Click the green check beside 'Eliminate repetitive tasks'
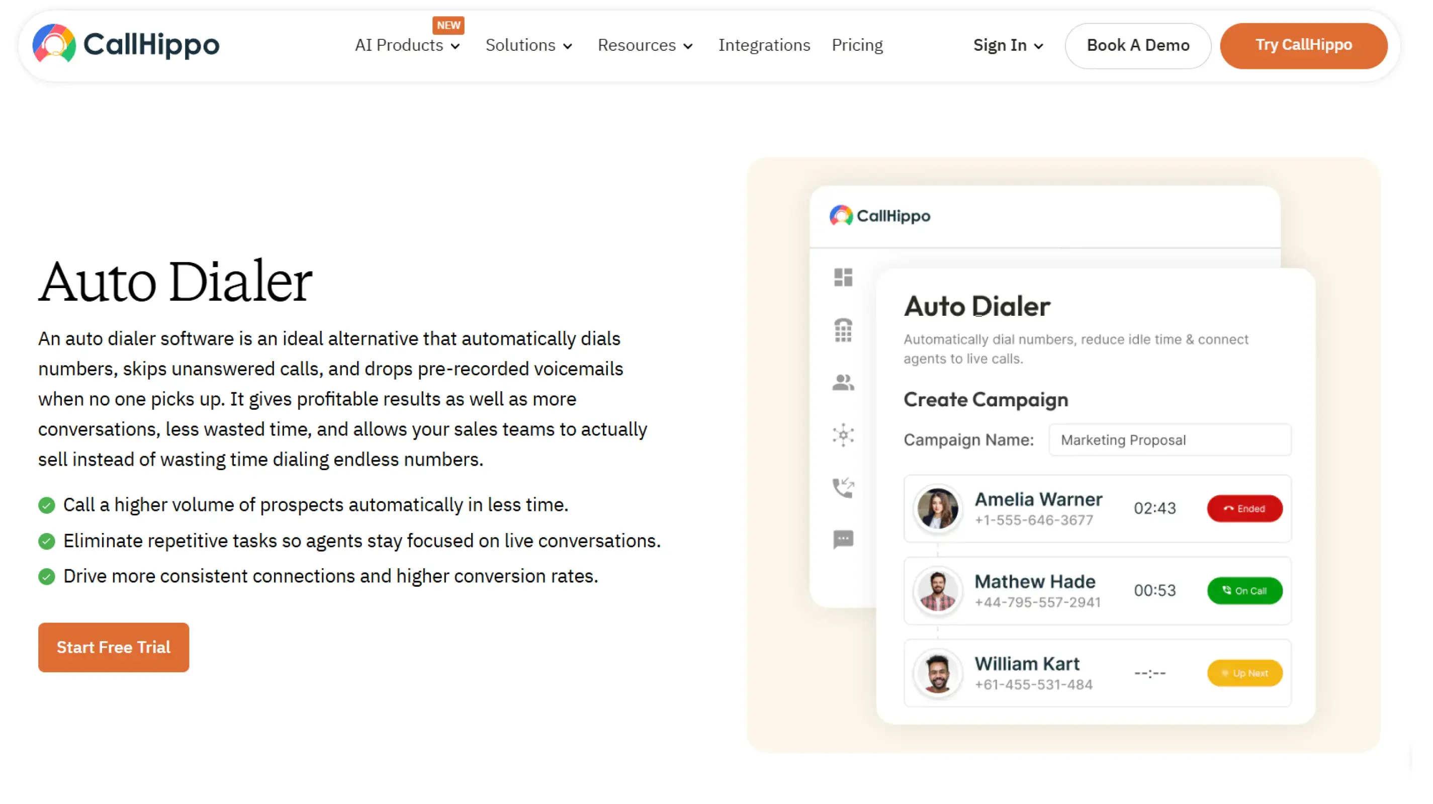The width and height of the screenshot is (1433, 804). 47,541
